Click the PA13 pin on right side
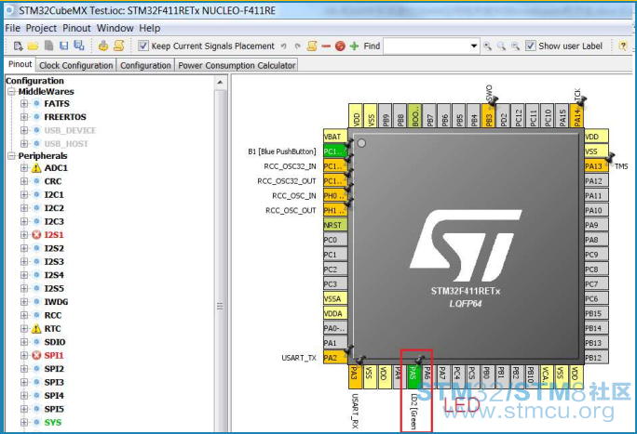637x434 pixels. coord(596,166)
